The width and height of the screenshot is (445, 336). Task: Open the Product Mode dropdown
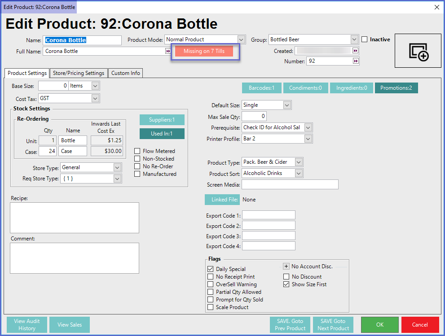click(x=242, y=39)
